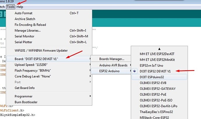Image resolution: width=201 pixels, height=119 pixels.
Task: Open Manage Libraries...
Action: click(x=49, y=30)
